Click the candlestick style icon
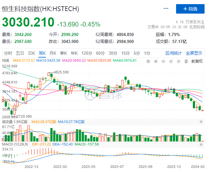Screen dimensions: 209x172 tap(186, 61)
